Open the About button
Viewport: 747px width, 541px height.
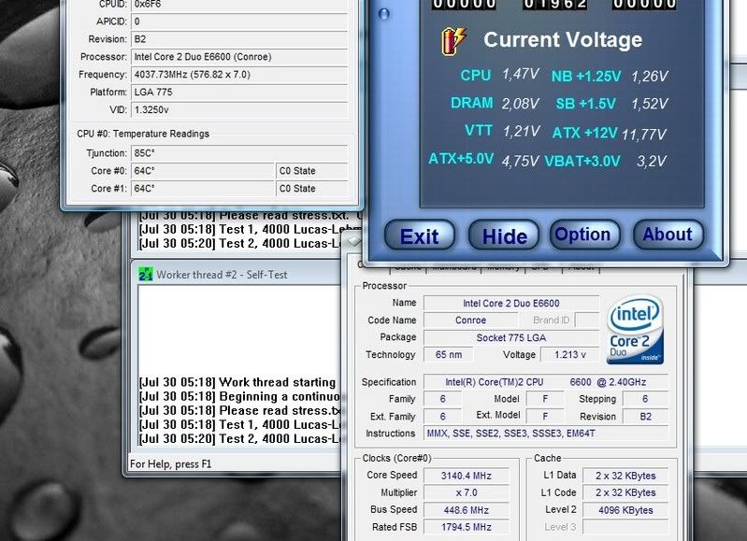[668, 235]
